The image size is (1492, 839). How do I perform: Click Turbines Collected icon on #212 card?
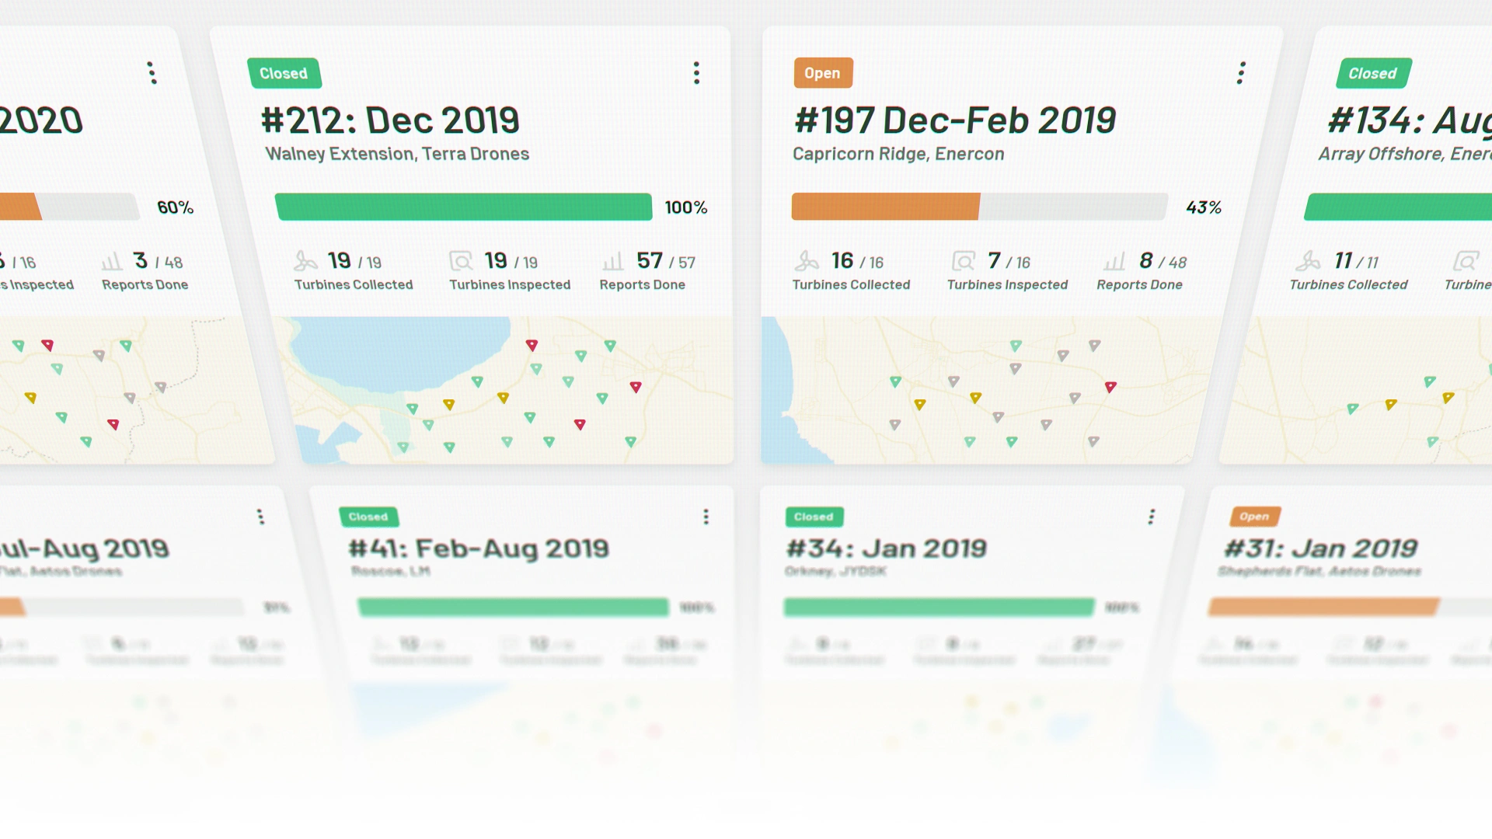[305, 261]
